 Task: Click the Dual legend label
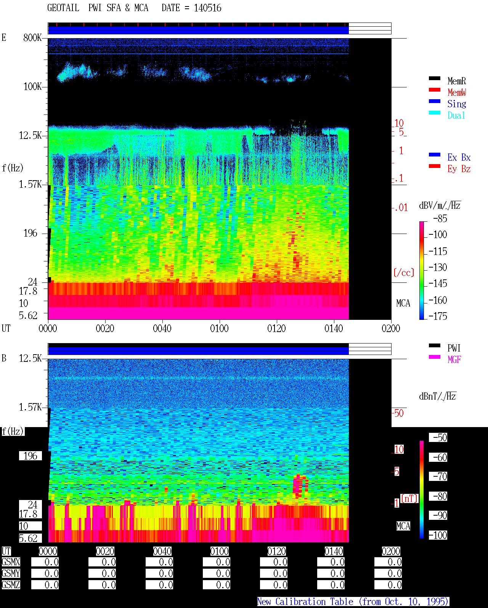456,115
